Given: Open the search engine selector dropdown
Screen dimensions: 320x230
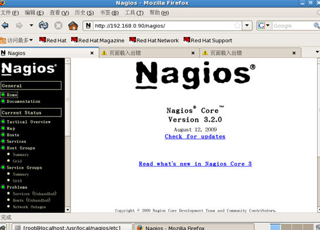Looking at the screenshot, I should 264,25.
